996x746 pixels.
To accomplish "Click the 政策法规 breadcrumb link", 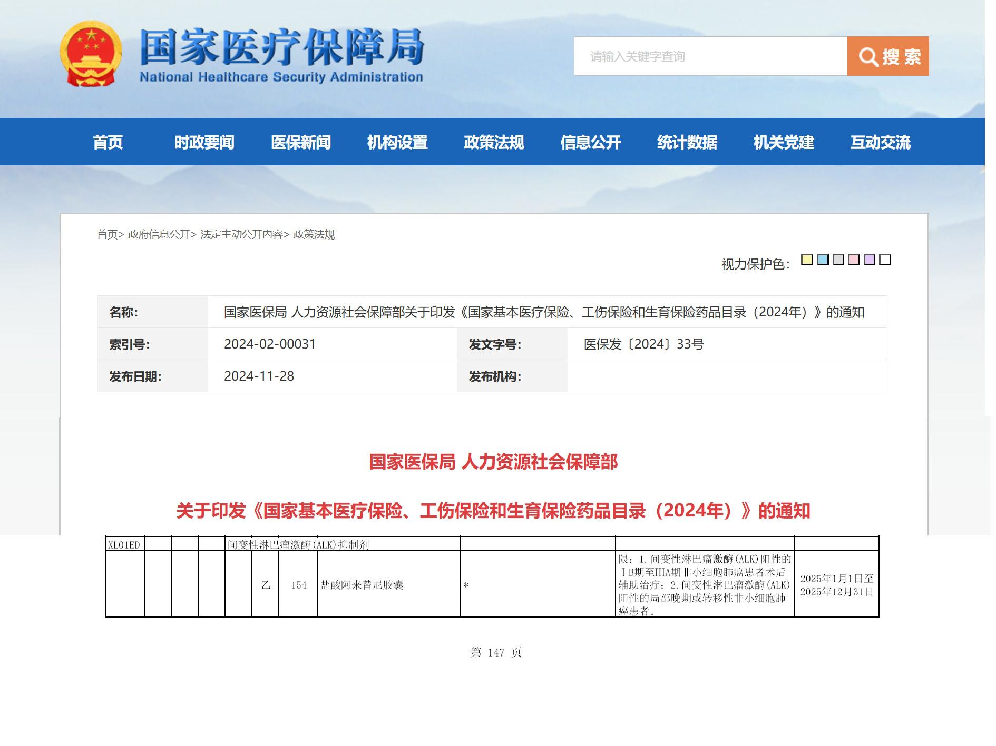I will pyautogui.click(x=314, y=234).
